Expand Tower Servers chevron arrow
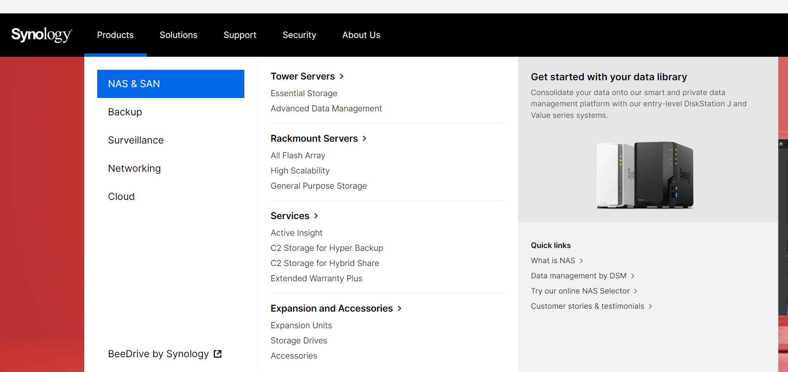The width and height of the screenshot is (788, 372). click(x=342, y=76)
